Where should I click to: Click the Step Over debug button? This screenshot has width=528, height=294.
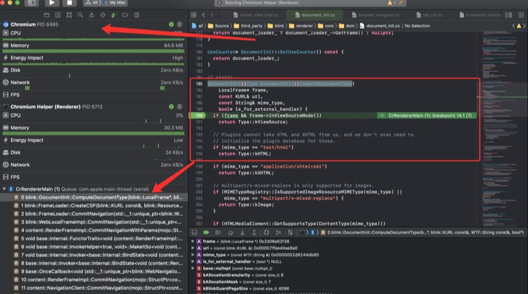coord(230,232)
